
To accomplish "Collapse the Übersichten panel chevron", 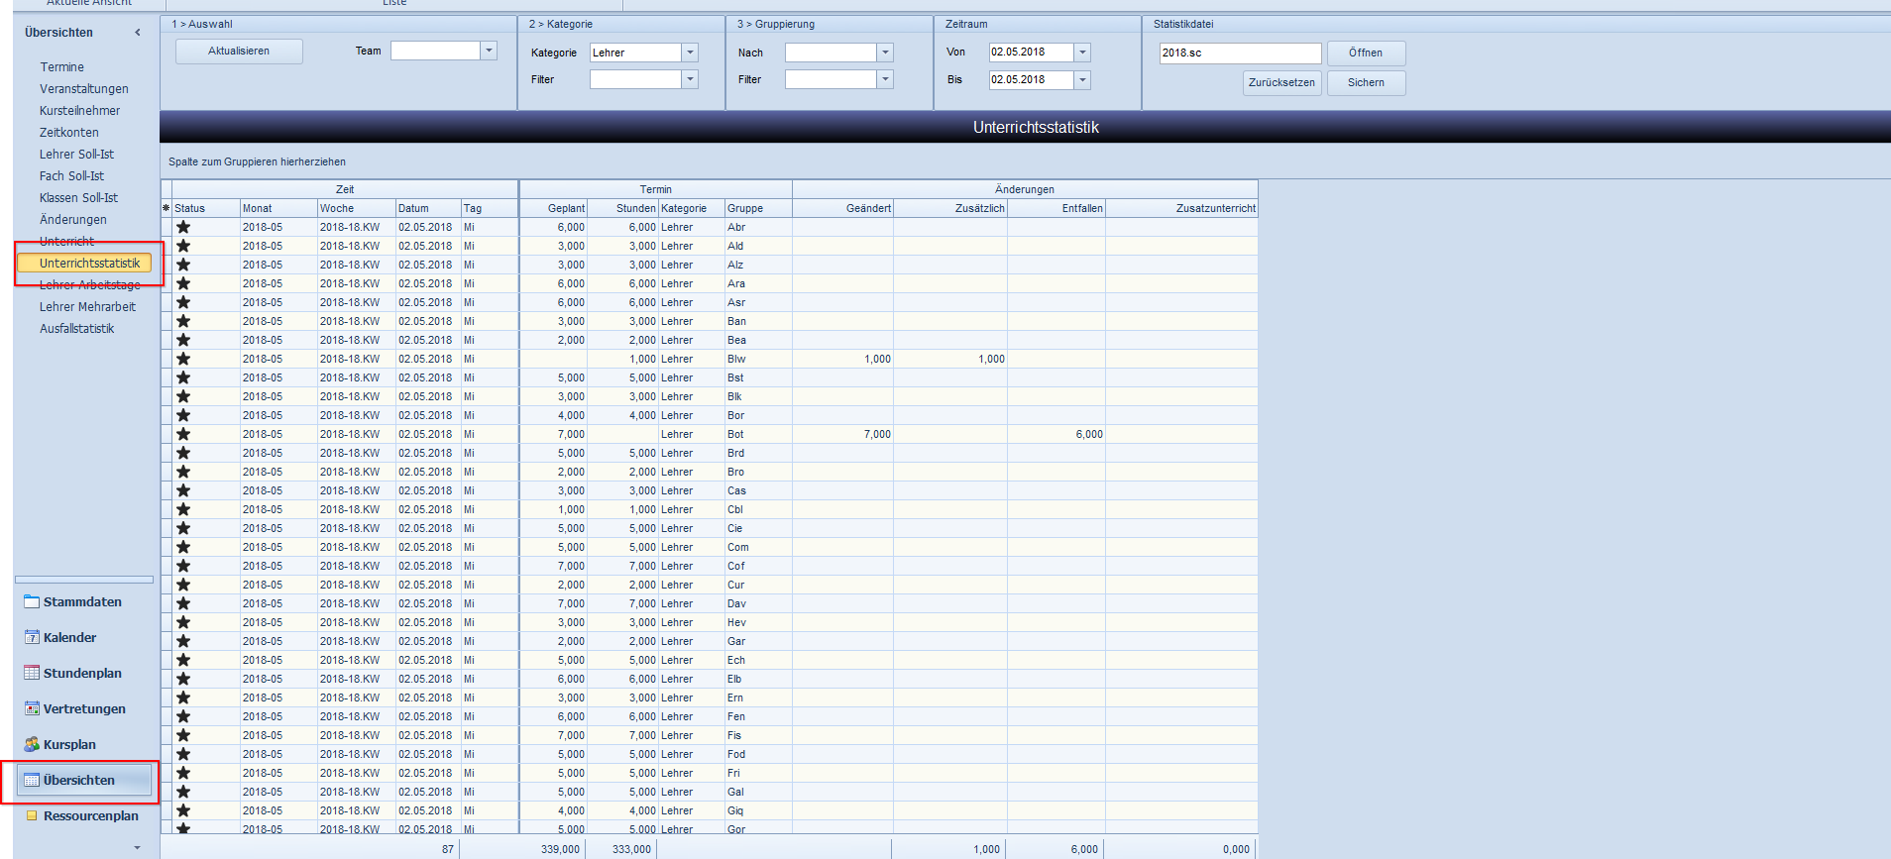I will (138, 33).
